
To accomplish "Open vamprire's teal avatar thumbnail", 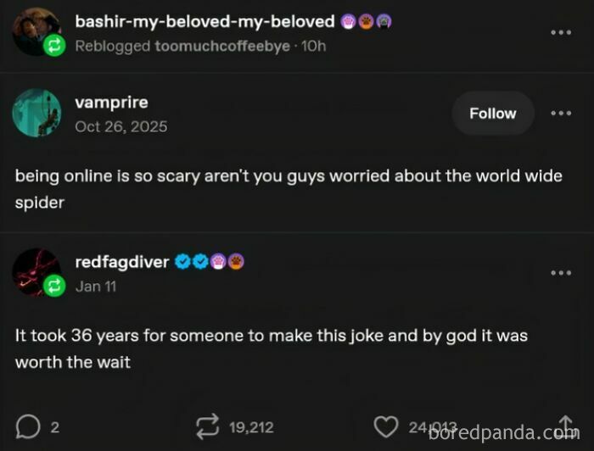I will [x=36, y=113].
